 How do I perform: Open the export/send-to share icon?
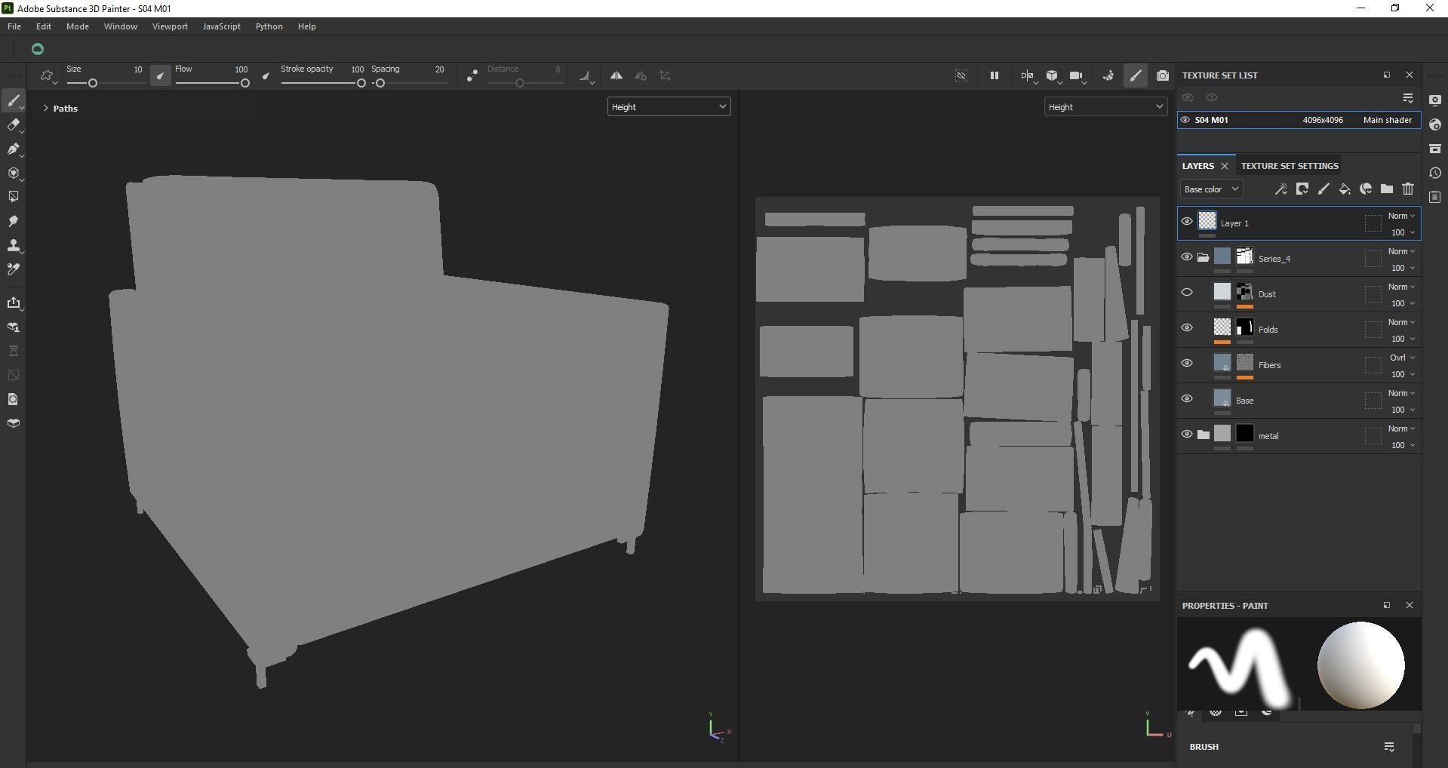pos(14,303)
